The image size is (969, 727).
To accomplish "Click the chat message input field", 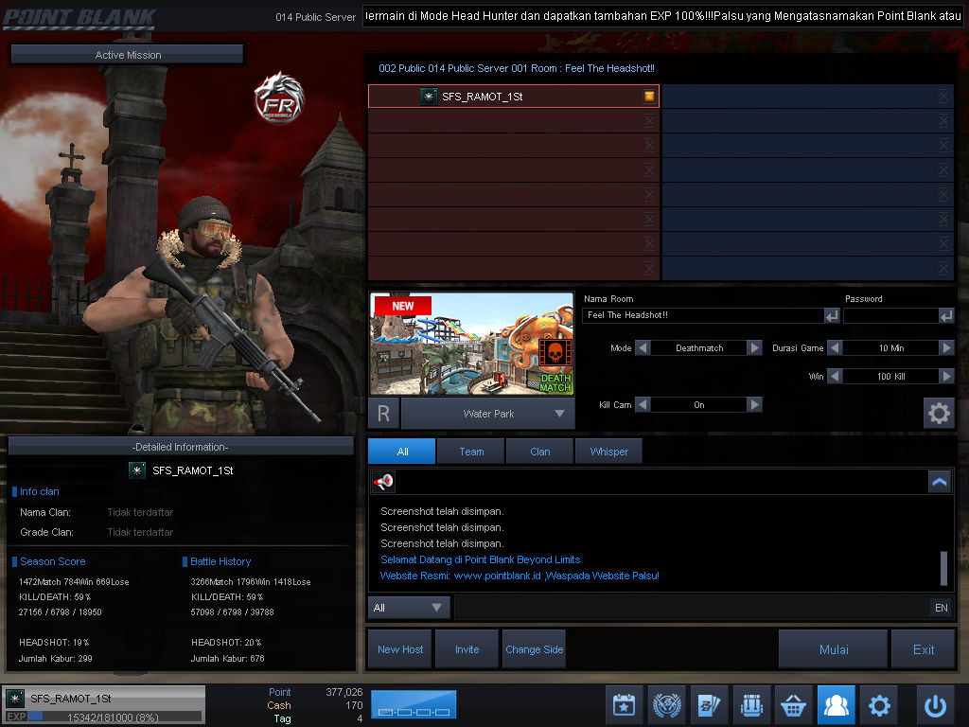I will coord(692,608).
